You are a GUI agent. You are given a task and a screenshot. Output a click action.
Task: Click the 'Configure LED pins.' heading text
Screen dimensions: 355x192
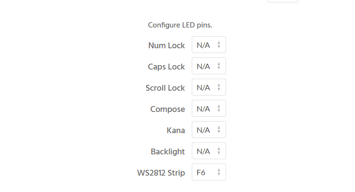click(x=180, y=25)
